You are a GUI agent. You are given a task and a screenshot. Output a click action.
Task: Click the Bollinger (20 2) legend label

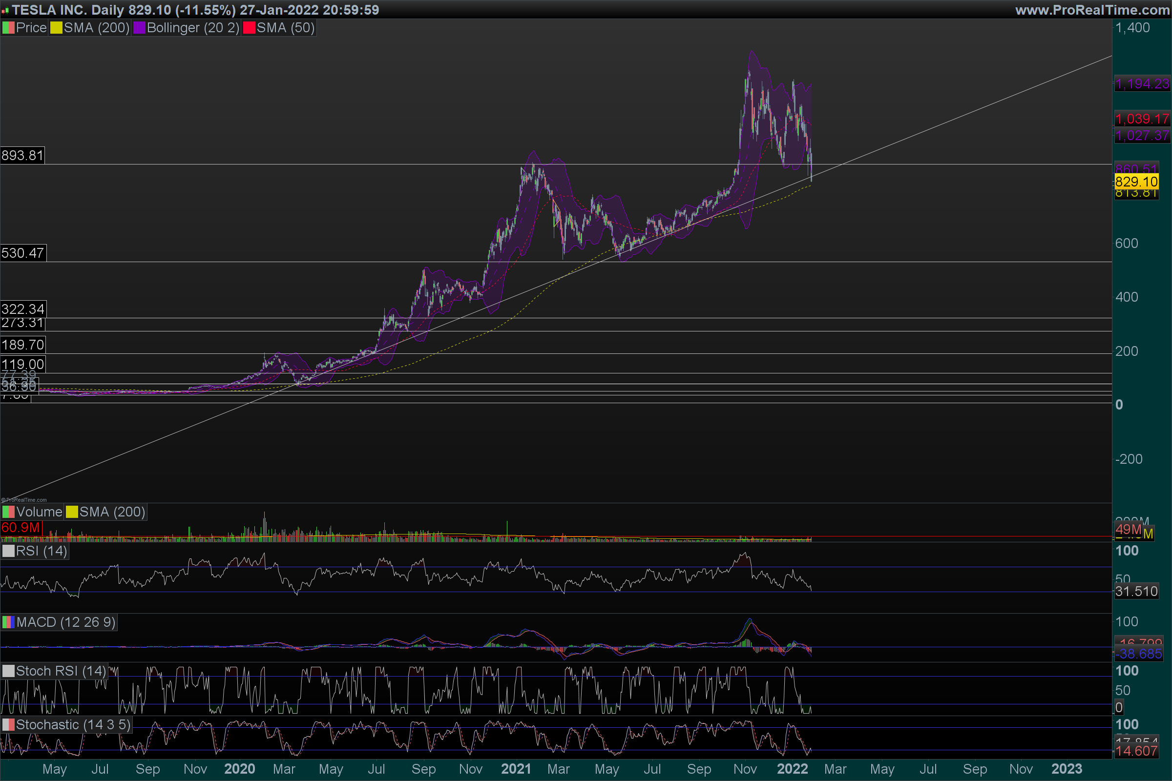[193, 28]
